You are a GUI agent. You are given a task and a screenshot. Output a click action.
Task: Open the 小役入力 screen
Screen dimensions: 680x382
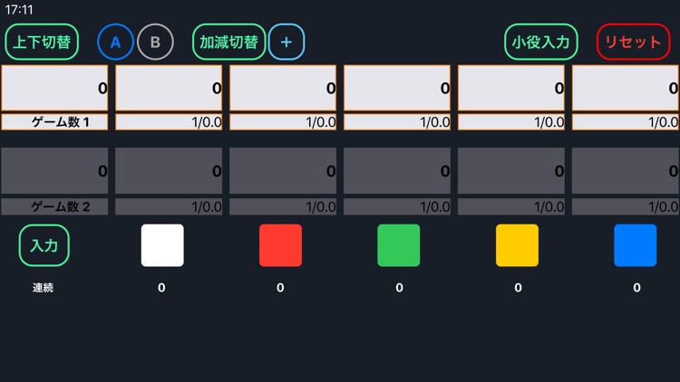pos(541,42)
